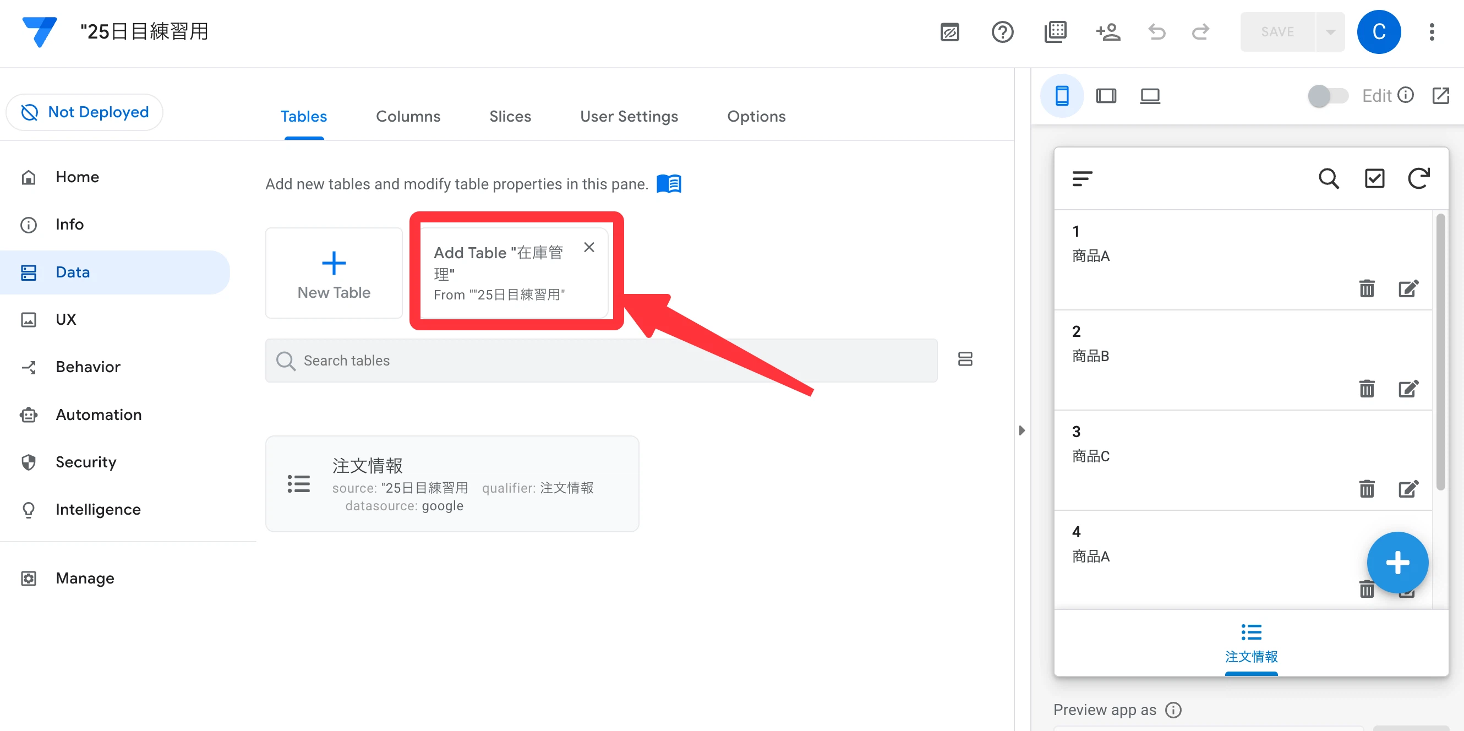Screen dimensions: 1464x731
Task: Switch preview to mobile phone view
Action: (1062, 95)
